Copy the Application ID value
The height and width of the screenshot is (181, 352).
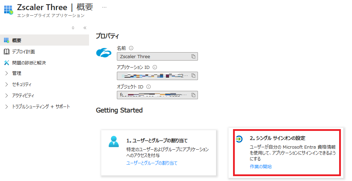[x=193, y=76]
